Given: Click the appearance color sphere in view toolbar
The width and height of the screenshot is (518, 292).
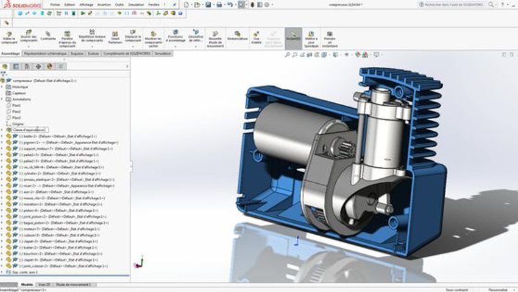Looking at the screenshot, I should (358, 55).
